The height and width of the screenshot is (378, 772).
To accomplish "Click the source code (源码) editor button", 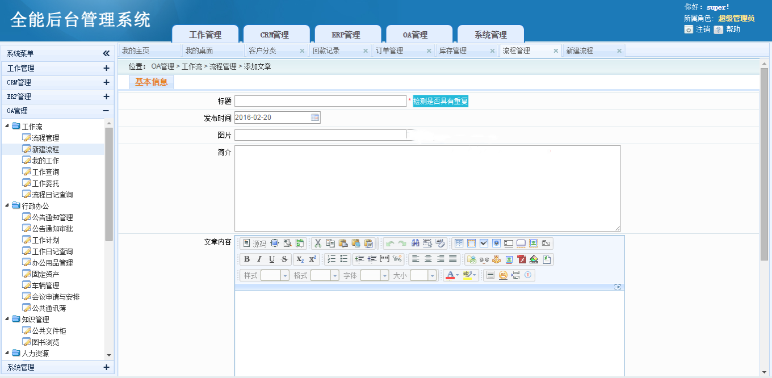I will coord(254,243).
